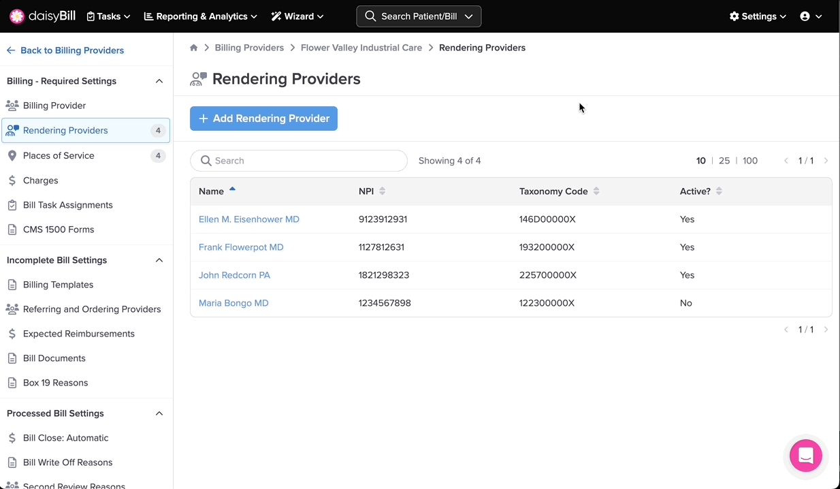This screenshot has height=489, width=840.
Task: Click the rendering providers search field
Action: click(x=299, y=161)
